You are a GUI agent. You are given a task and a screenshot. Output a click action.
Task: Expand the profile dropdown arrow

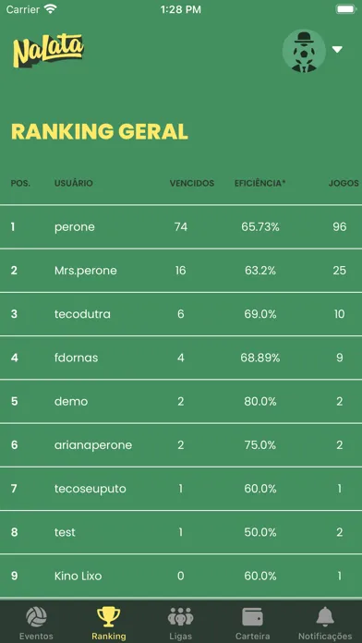(x=337, y=50)
